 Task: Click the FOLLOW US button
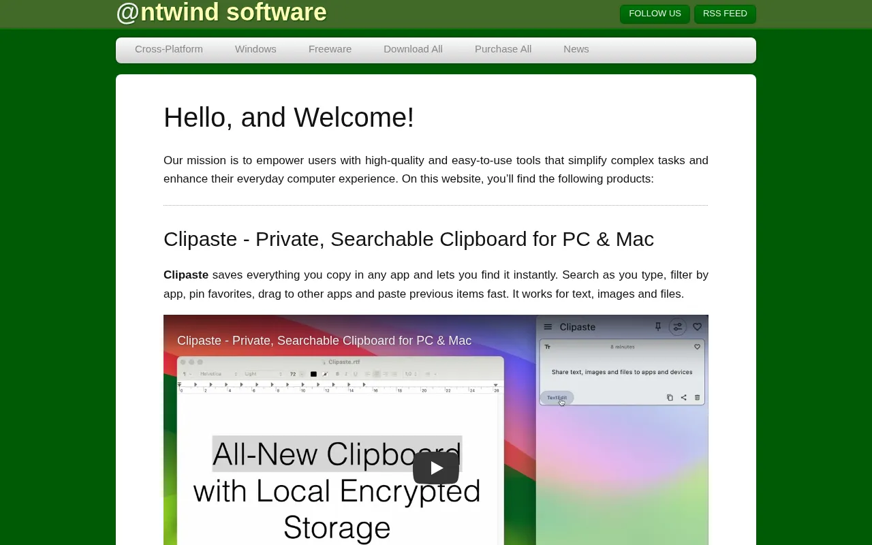coord(655,14)
